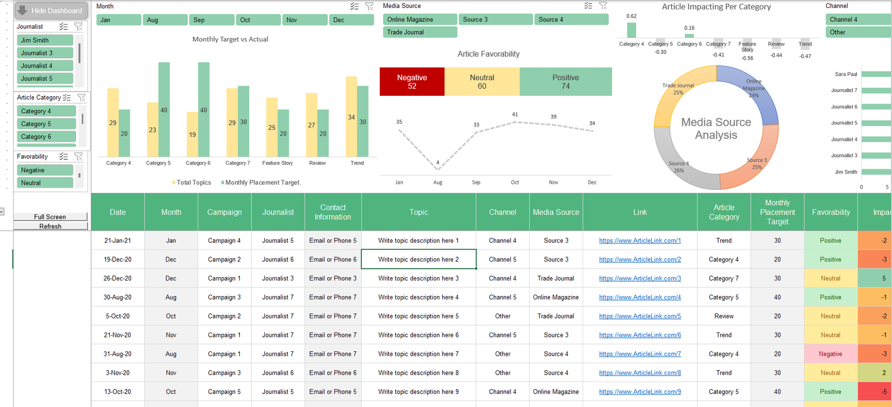Select Journalist 5 in the Journalist slicer
This screenshot has height=407, width=892.
(45, 79)
